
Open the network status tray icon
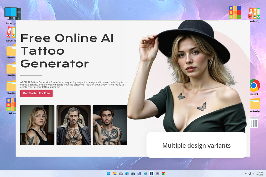[x=250, y=174]
